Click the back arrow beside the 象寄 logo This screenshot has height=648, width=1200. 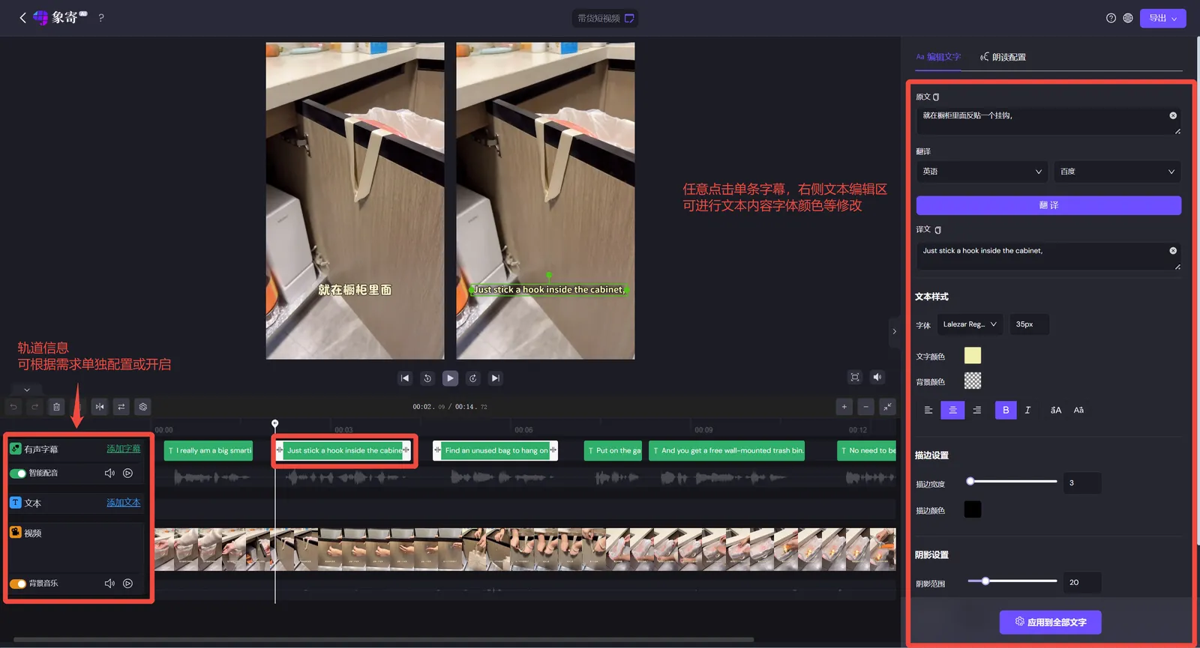pos(22,18)
